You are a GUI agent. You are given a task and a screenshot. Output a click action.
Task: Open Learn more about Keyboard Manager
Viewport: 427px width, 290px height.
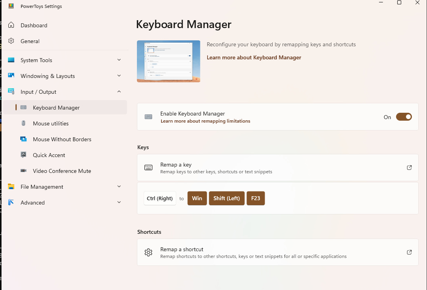tap(254, 57)
